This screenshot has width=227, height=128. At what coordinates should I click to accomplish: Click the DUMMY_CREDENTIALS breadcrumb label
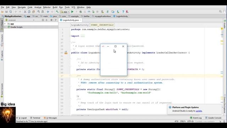point(102,25)
